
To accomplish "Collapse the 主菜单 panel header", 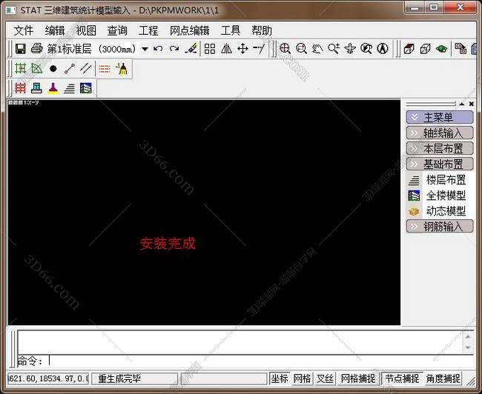I will point(440,117).
